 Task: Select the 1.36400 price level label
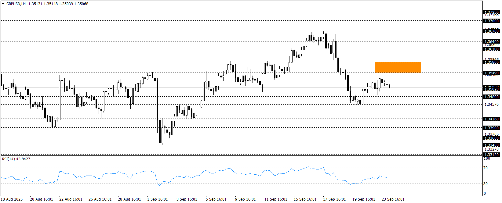(491, 41)
